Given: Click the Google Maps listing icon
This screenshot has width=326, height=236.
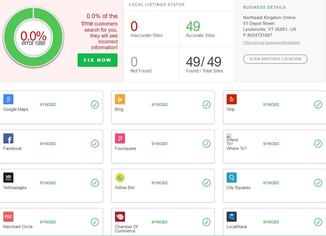Looking at the screenshot, I should pos(8,99).
